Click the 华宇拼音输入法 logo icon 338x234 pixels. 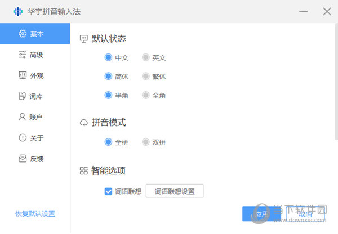pos(18,11)
